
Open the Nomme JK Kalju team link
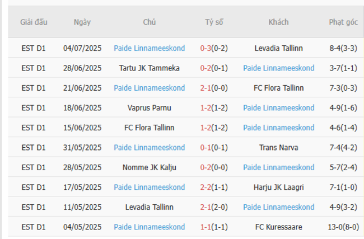[x=150, y=167]
